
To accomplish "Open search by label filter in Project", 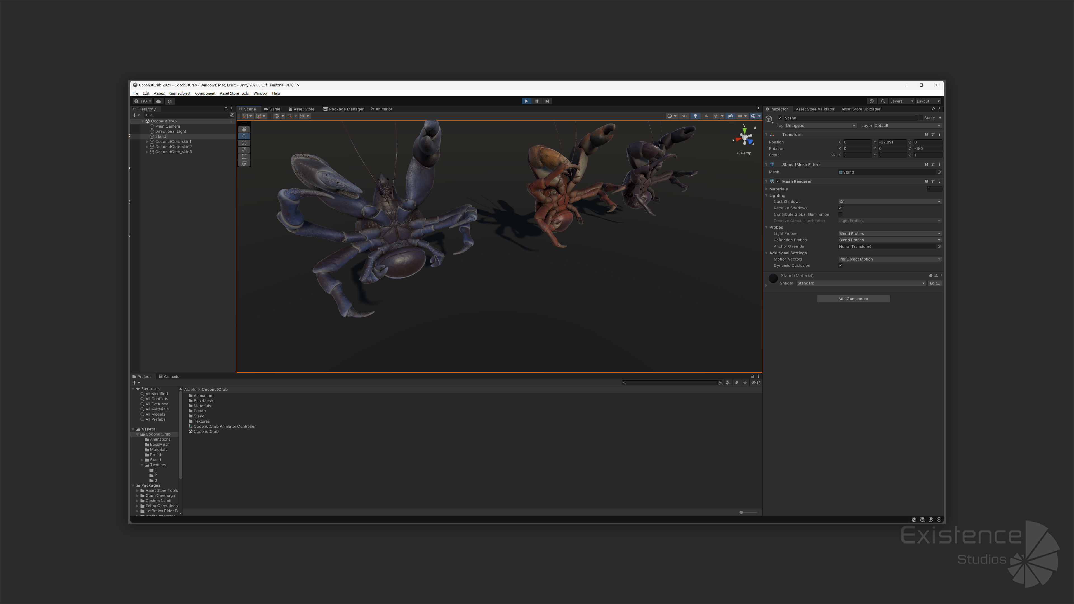I will (x=736, y=383).
